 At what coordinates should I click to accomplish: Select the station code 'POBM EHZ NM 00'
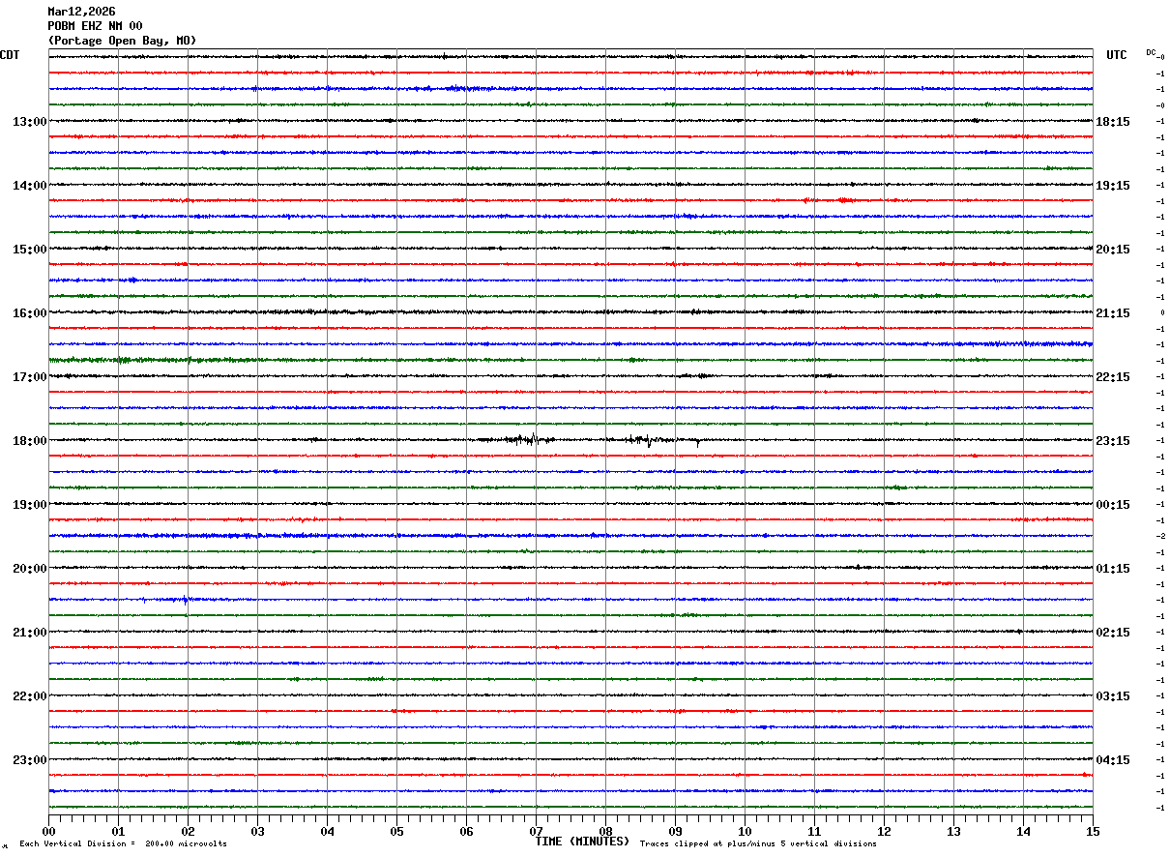pyautogui.click(x=95, y=26)
